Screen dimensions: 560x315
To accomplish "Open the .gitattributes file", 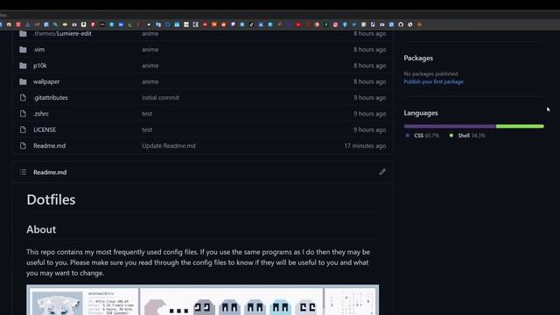I will point(51,97).
